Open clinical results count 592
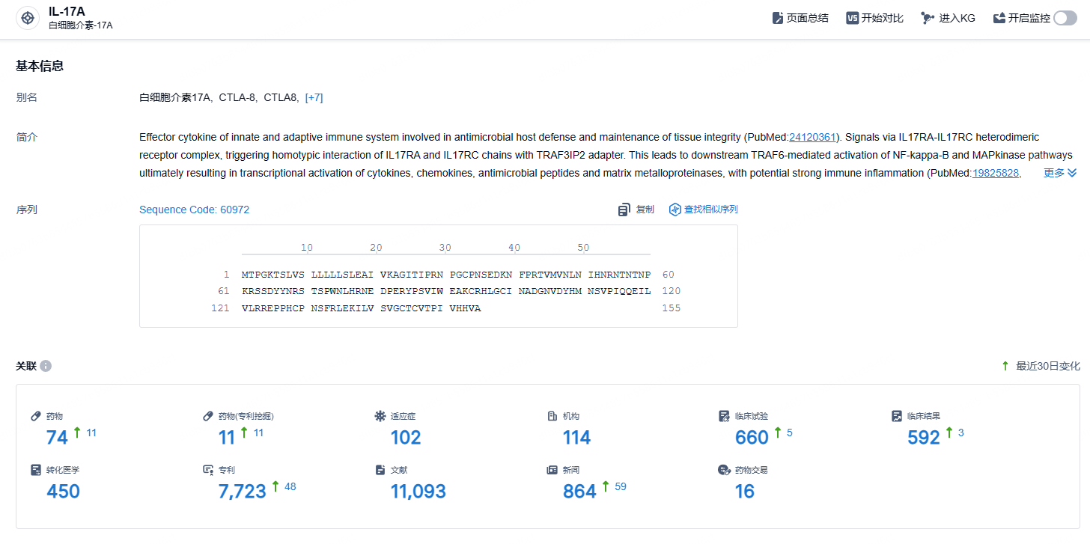Image resolution: width=1090 pixels, height=544 pixels. point(923,437)
